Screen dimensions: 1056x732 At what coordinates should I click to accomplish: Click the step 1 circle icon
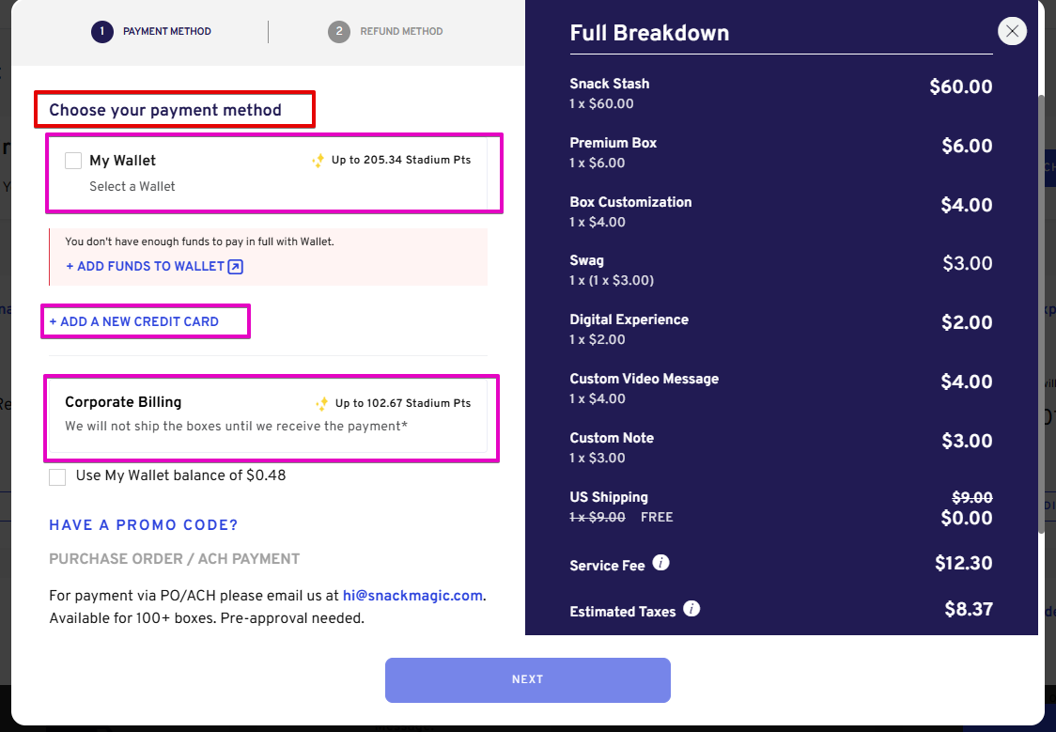tap(101, 32)
